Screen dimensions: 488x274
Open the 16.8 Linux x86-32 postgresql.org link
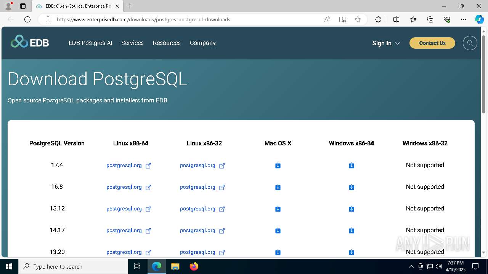(x=202, y=187)
